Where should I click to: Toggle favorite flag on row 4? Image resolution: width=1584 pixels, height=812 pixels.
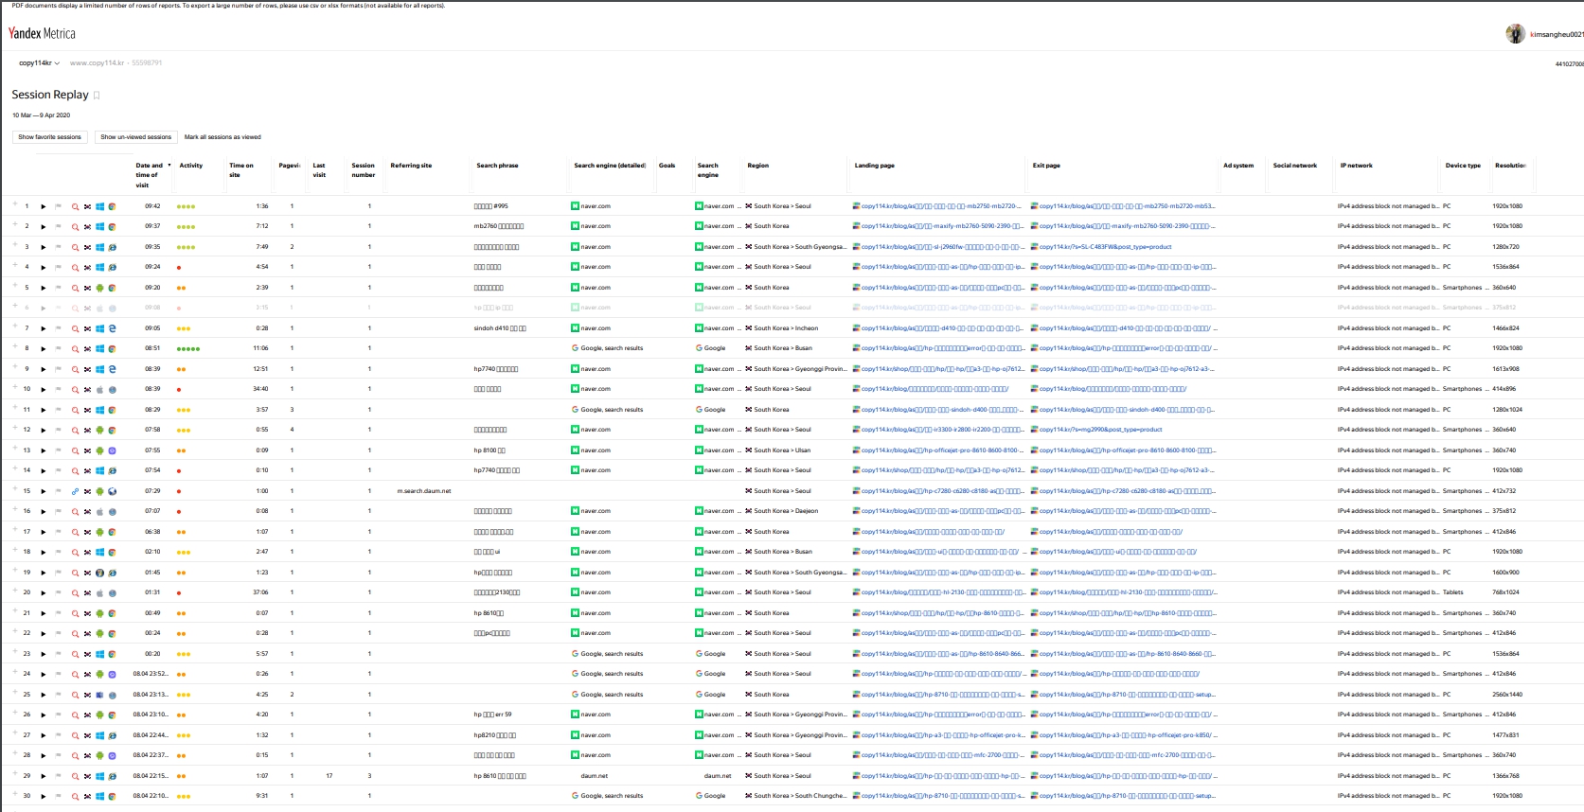(58, 268)
